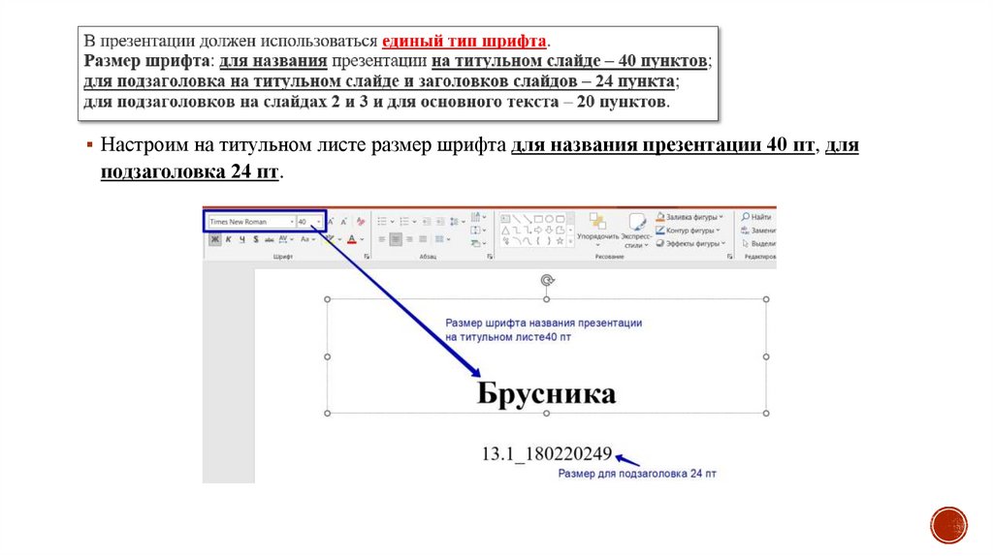Toggle Italic (К) formatting
Screen dimensions: 993x556
coord(228,239)
